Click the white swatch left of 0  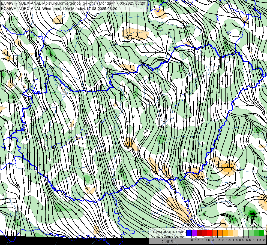(241, 233)
